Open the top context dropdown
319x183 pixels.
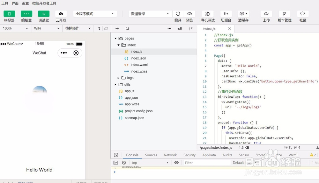pos(150,163)
